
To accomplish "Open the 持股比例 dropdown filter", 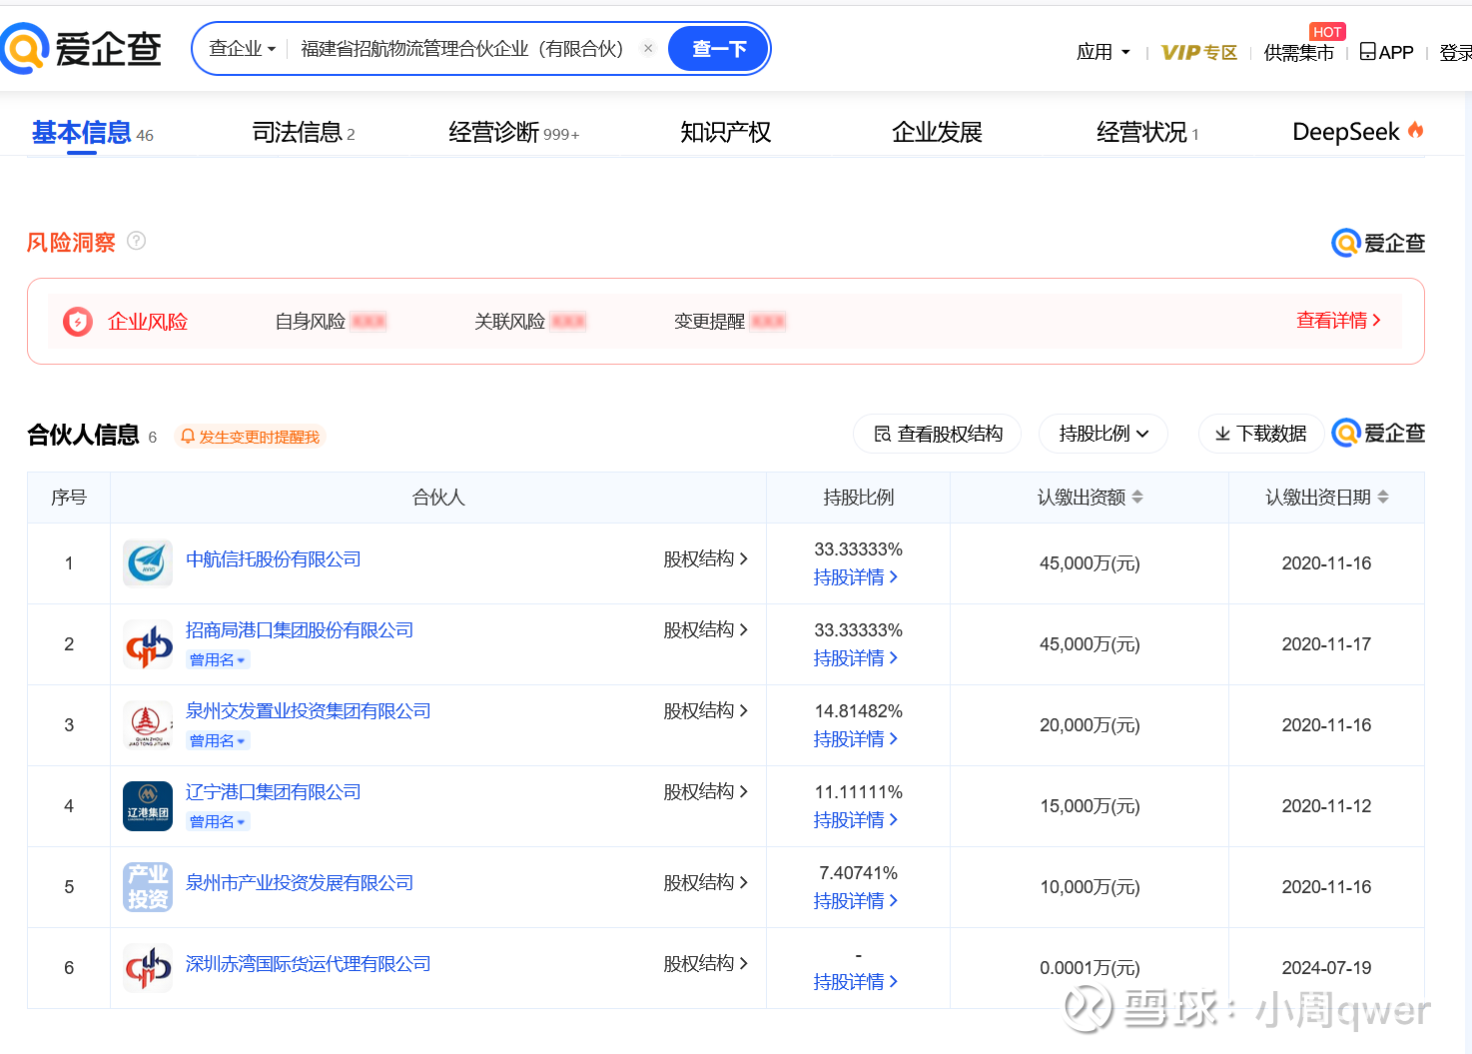I will click(x=1104, y=434).
